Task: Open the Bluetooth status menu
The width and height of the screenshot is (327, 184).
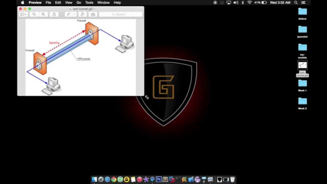Action: pos(243,3)
